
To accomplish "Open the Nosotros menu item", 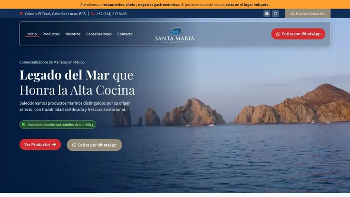I will (73, 34).
